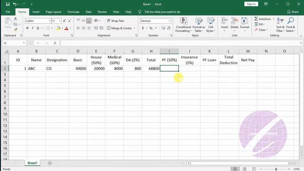Click the Sign in button
This screenshot has height=171, width=304.
coord(251,4)
